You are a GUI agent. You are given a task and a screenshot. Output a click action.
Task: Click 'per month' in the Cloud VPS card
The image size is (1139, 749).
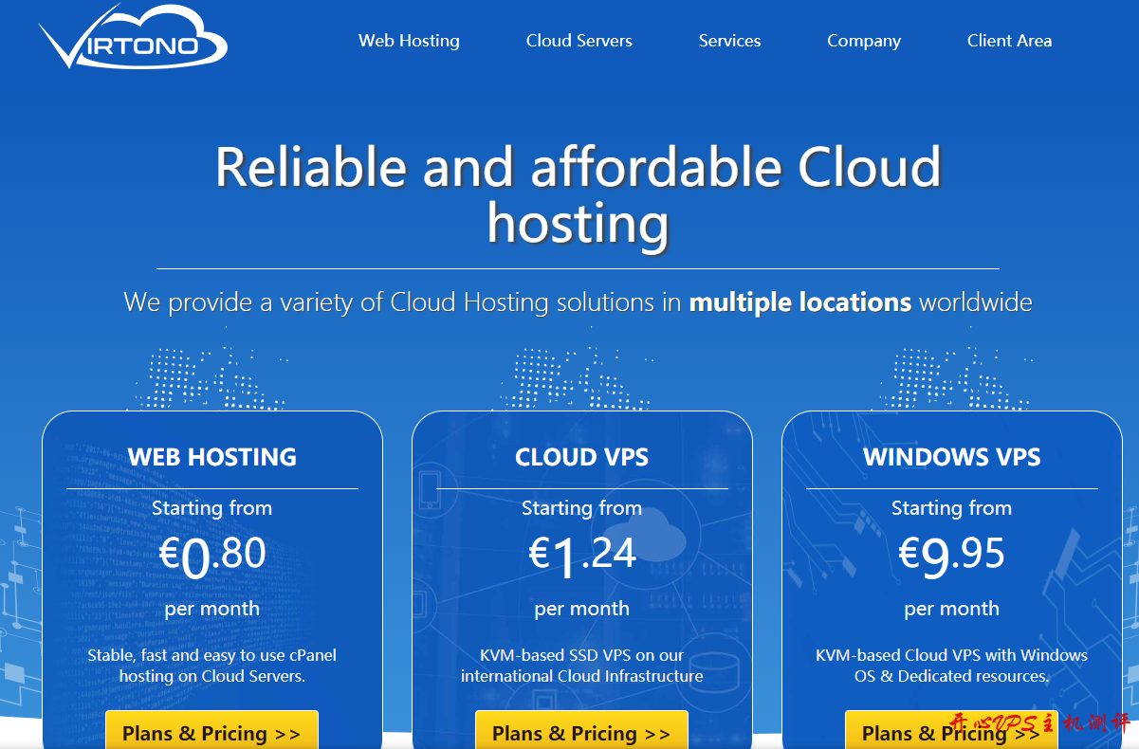[x=582, y=609]
